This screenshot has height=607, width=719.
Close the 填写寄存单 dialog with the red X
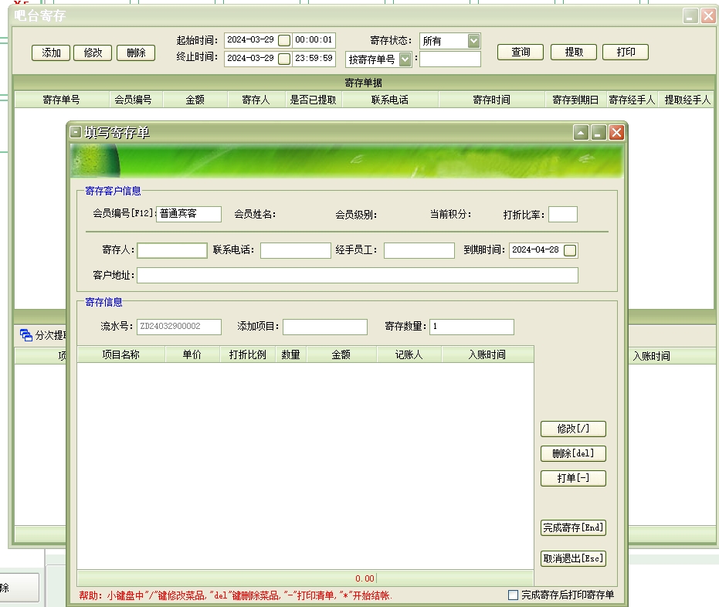tap(616, 133)
